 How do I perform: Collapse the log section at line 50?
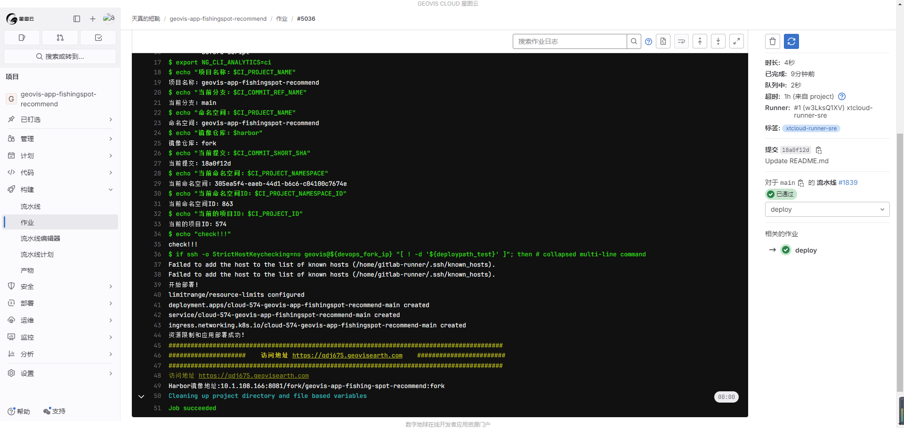point(141,396)
